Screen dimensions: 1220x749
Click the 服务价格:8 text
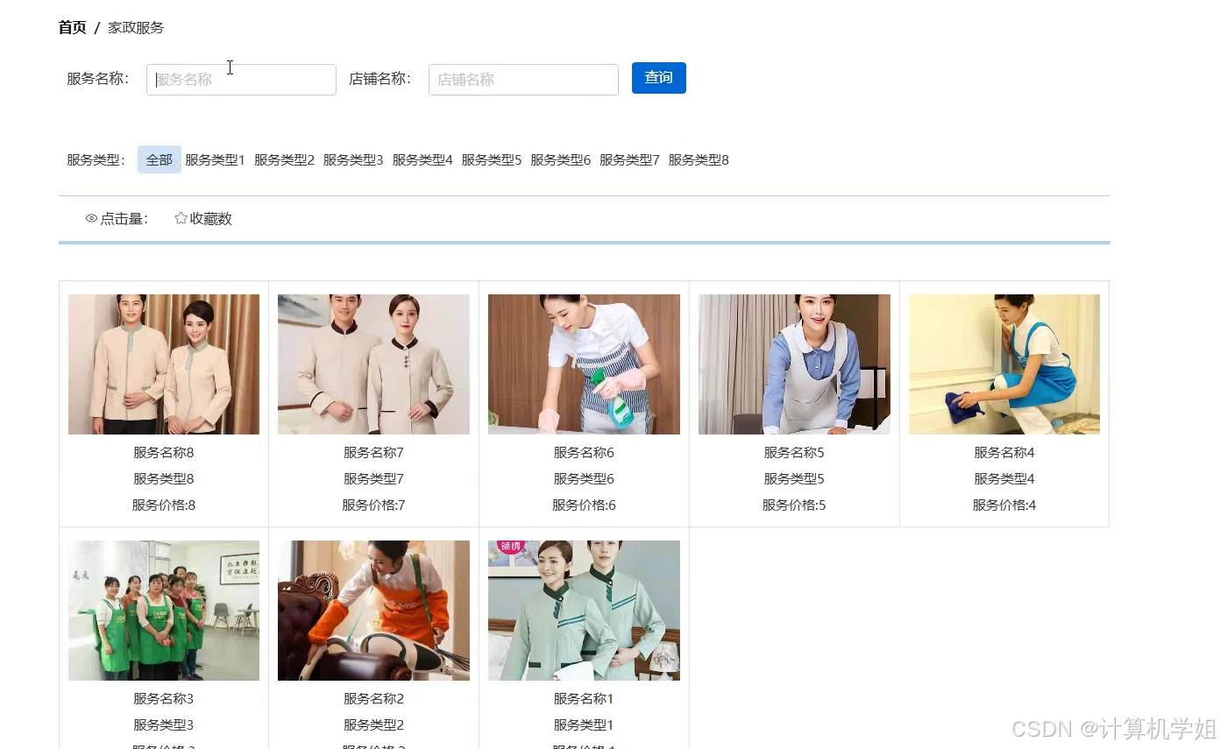pyautogui.click(x=164, y=505)
